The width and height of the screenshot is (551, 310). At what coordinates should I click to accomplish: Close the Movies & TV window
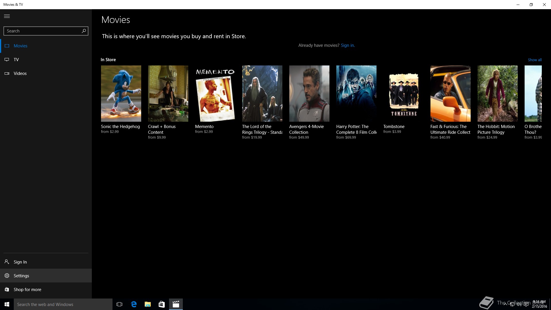(544, 5)
